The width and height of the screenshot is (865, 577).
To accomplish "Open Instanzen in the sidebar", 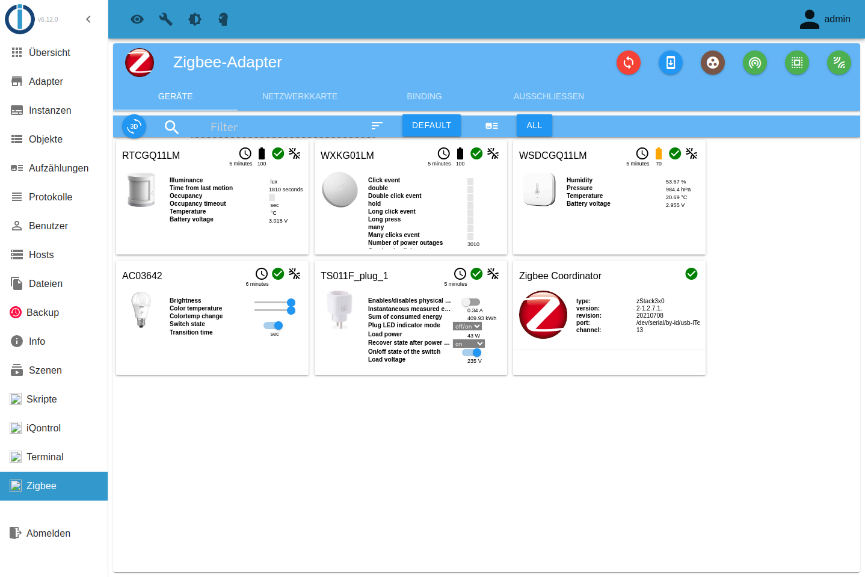I will click(x=54, y=111).
